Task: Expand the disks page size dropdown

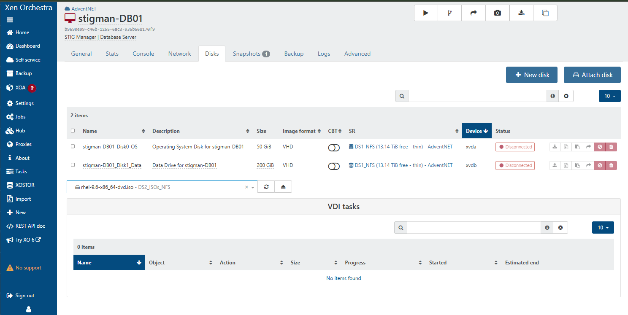Action: pyautogui.click(x=609, y=96)
